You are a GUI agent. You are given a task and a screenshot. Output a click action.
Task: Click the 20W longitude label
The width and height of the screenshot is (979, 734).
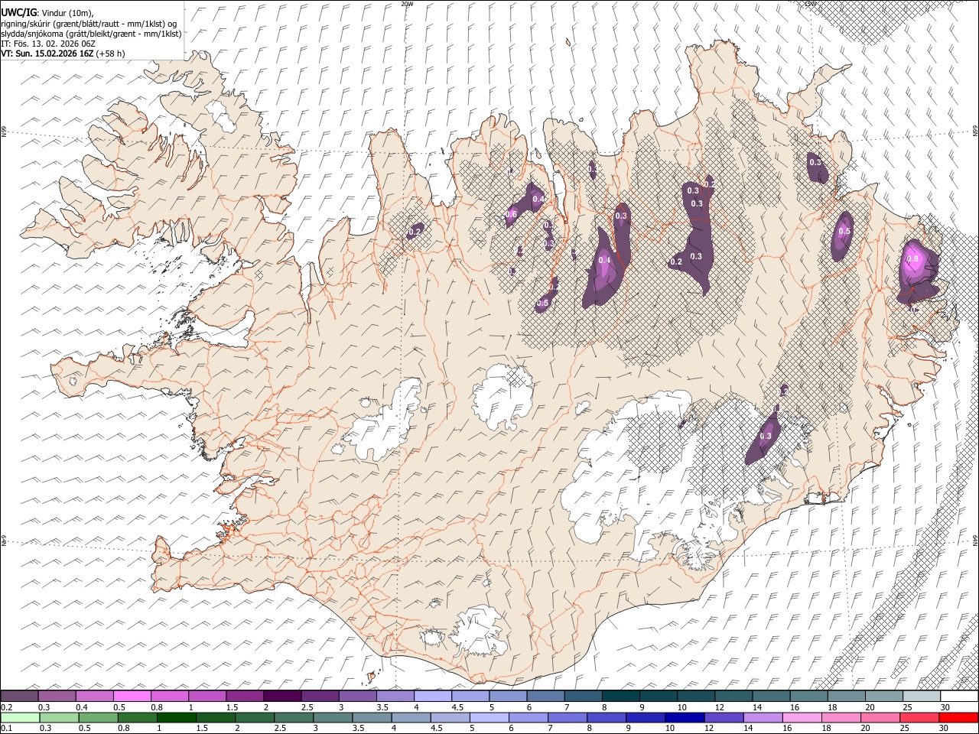click(x=408, y=4)
